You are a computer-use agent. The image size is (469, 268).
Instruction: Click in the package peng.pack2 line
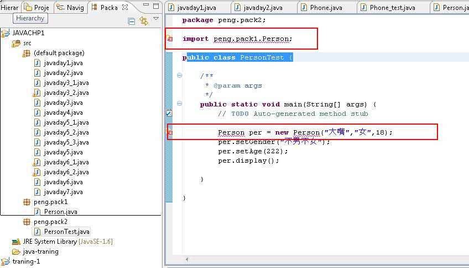(224, 20)
